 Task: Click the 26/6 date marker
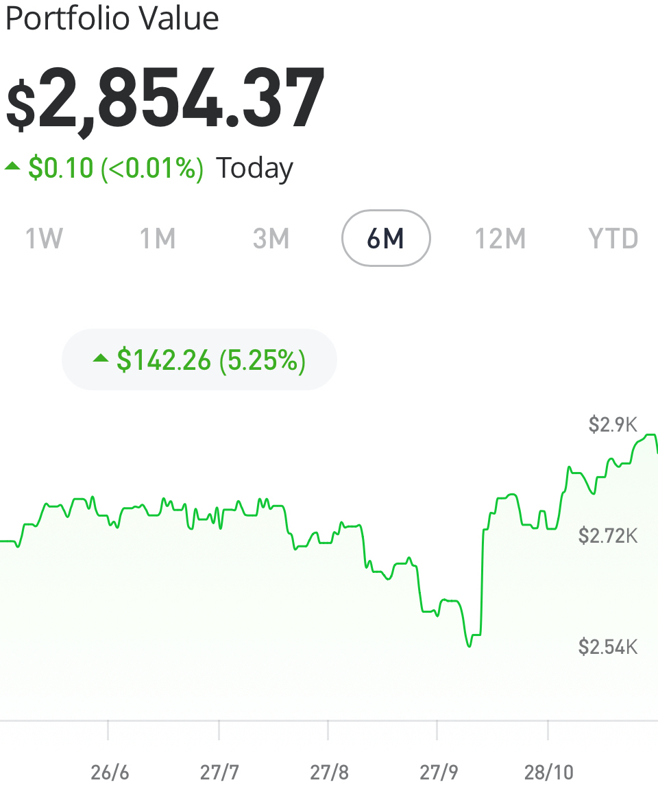coord(110,773)
